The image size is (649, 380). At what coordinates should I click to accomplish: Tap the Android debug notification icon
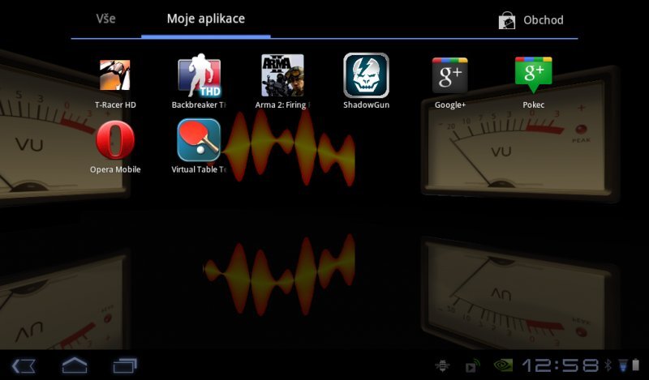(442, 366)
